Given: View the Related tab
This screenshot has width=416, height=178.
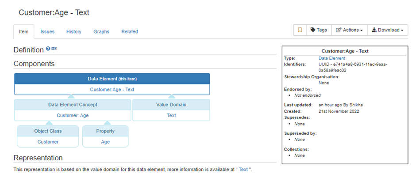Looking at the screenshot, I should [x=130, y=32].
